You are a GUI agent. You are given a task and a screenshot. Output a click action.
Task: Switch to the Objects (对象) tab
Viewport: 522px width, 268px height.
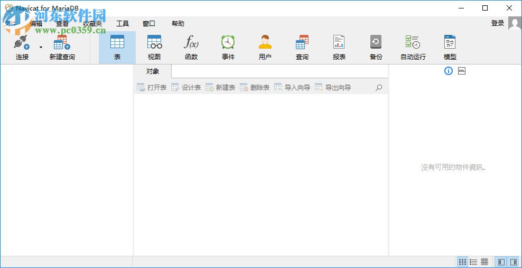pos(153,71)
